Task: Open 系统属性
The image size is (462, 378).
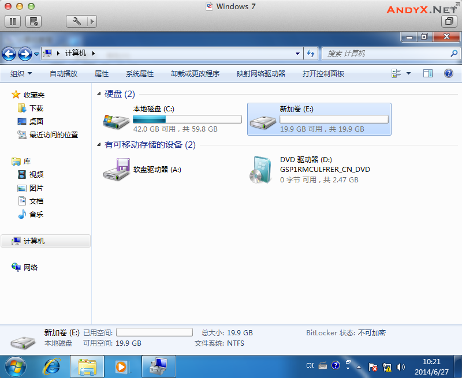Action: click(x=140, y=74)
